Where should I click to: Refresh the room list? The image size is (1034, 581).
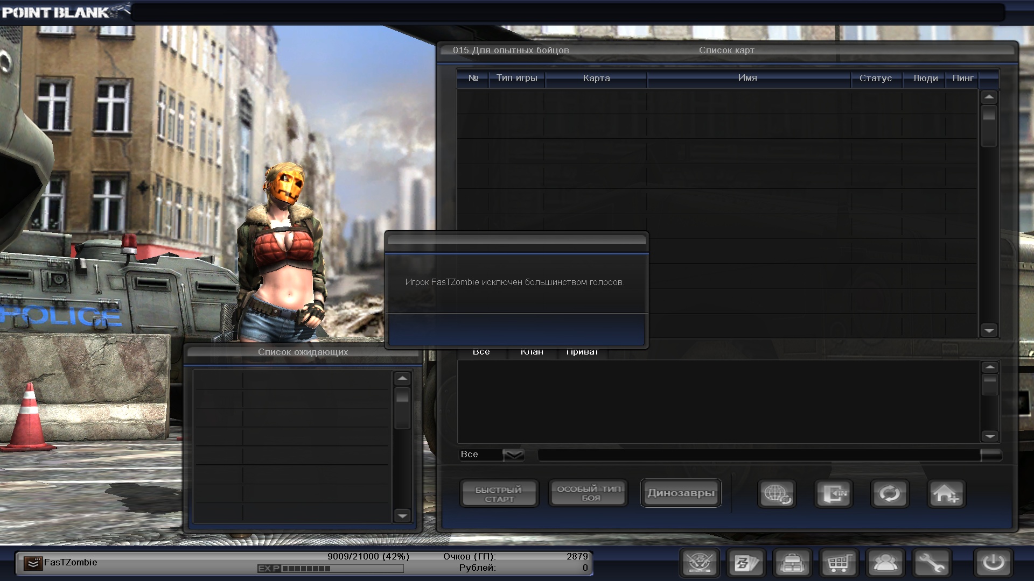click(x=890, y=493)
